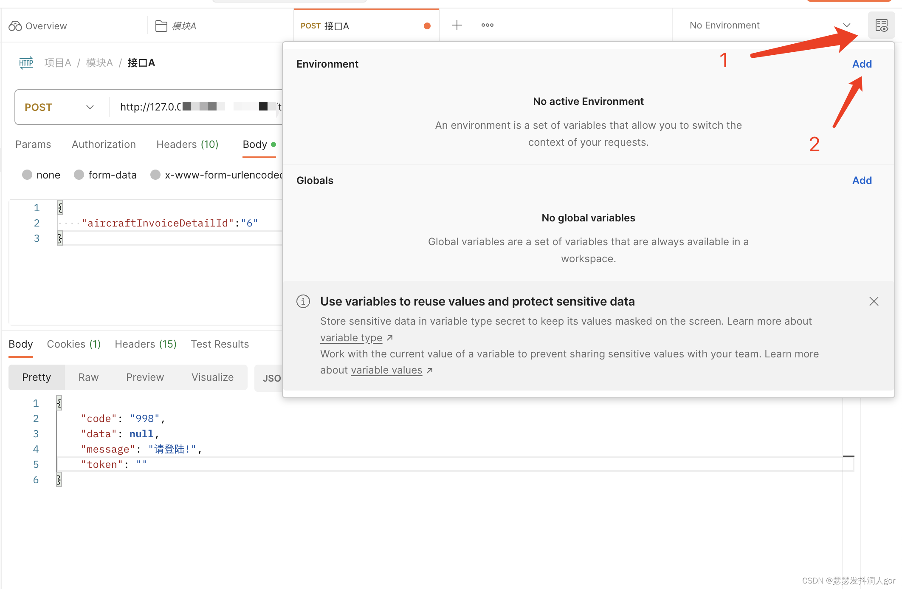
Task: Fold request body at line 1 brace
Action: point(60,207)
